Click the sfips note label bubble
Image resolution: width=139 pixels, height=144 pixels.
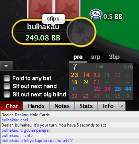(x=53, y=19)
